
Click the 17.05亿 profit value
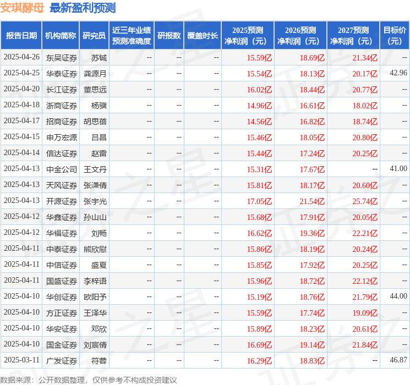pyautogui.click(x=259, y=201)
